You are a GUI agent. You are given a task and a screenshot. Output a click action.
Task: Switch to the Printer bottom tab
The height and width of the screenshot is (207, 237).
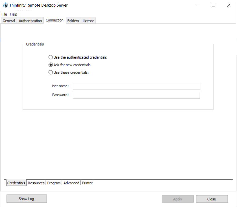click(87, 183)
